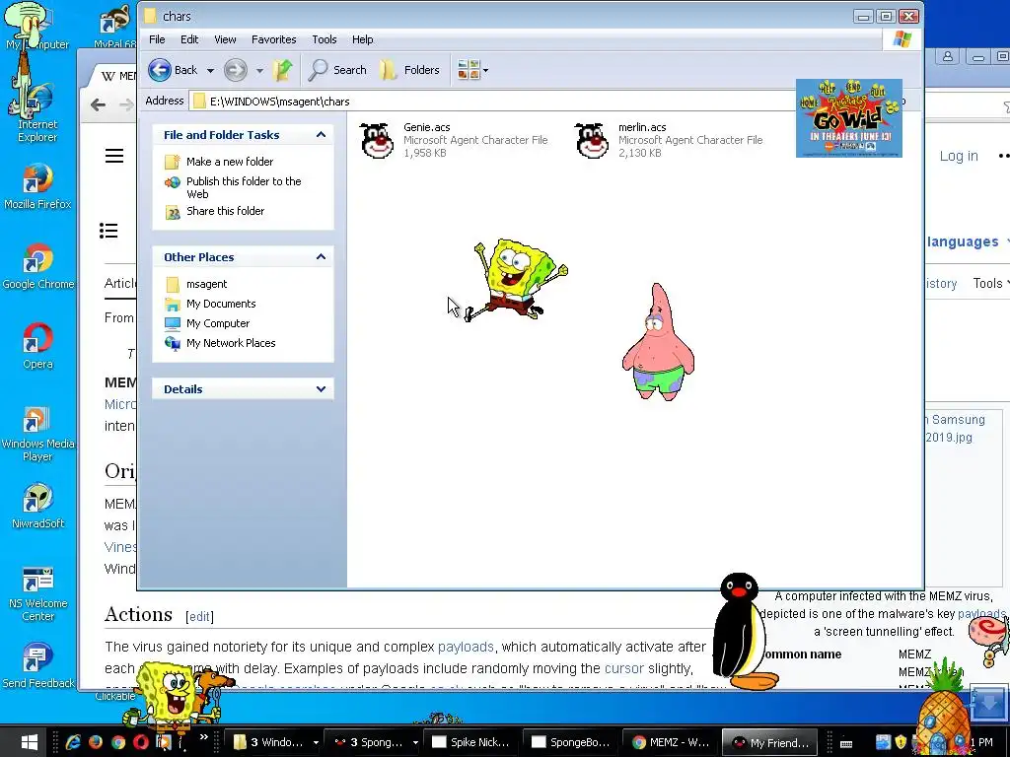The height and width of the screenshot is (757, 1010).
Task: Click the Google Chrome desktop icon
Action: (x=37, y=266)
